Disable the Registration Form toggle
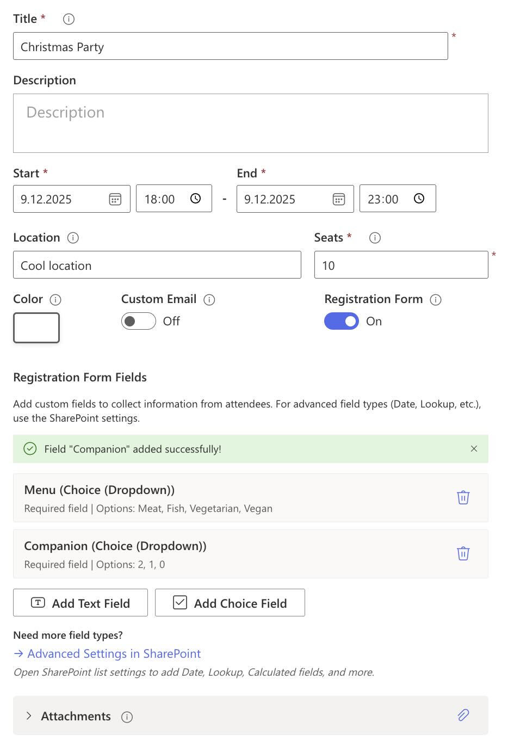508x753 pixels. (x=342, y=321)
